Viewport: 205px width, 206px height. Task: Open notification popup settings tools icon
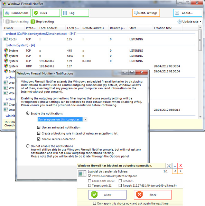(169, 166)
